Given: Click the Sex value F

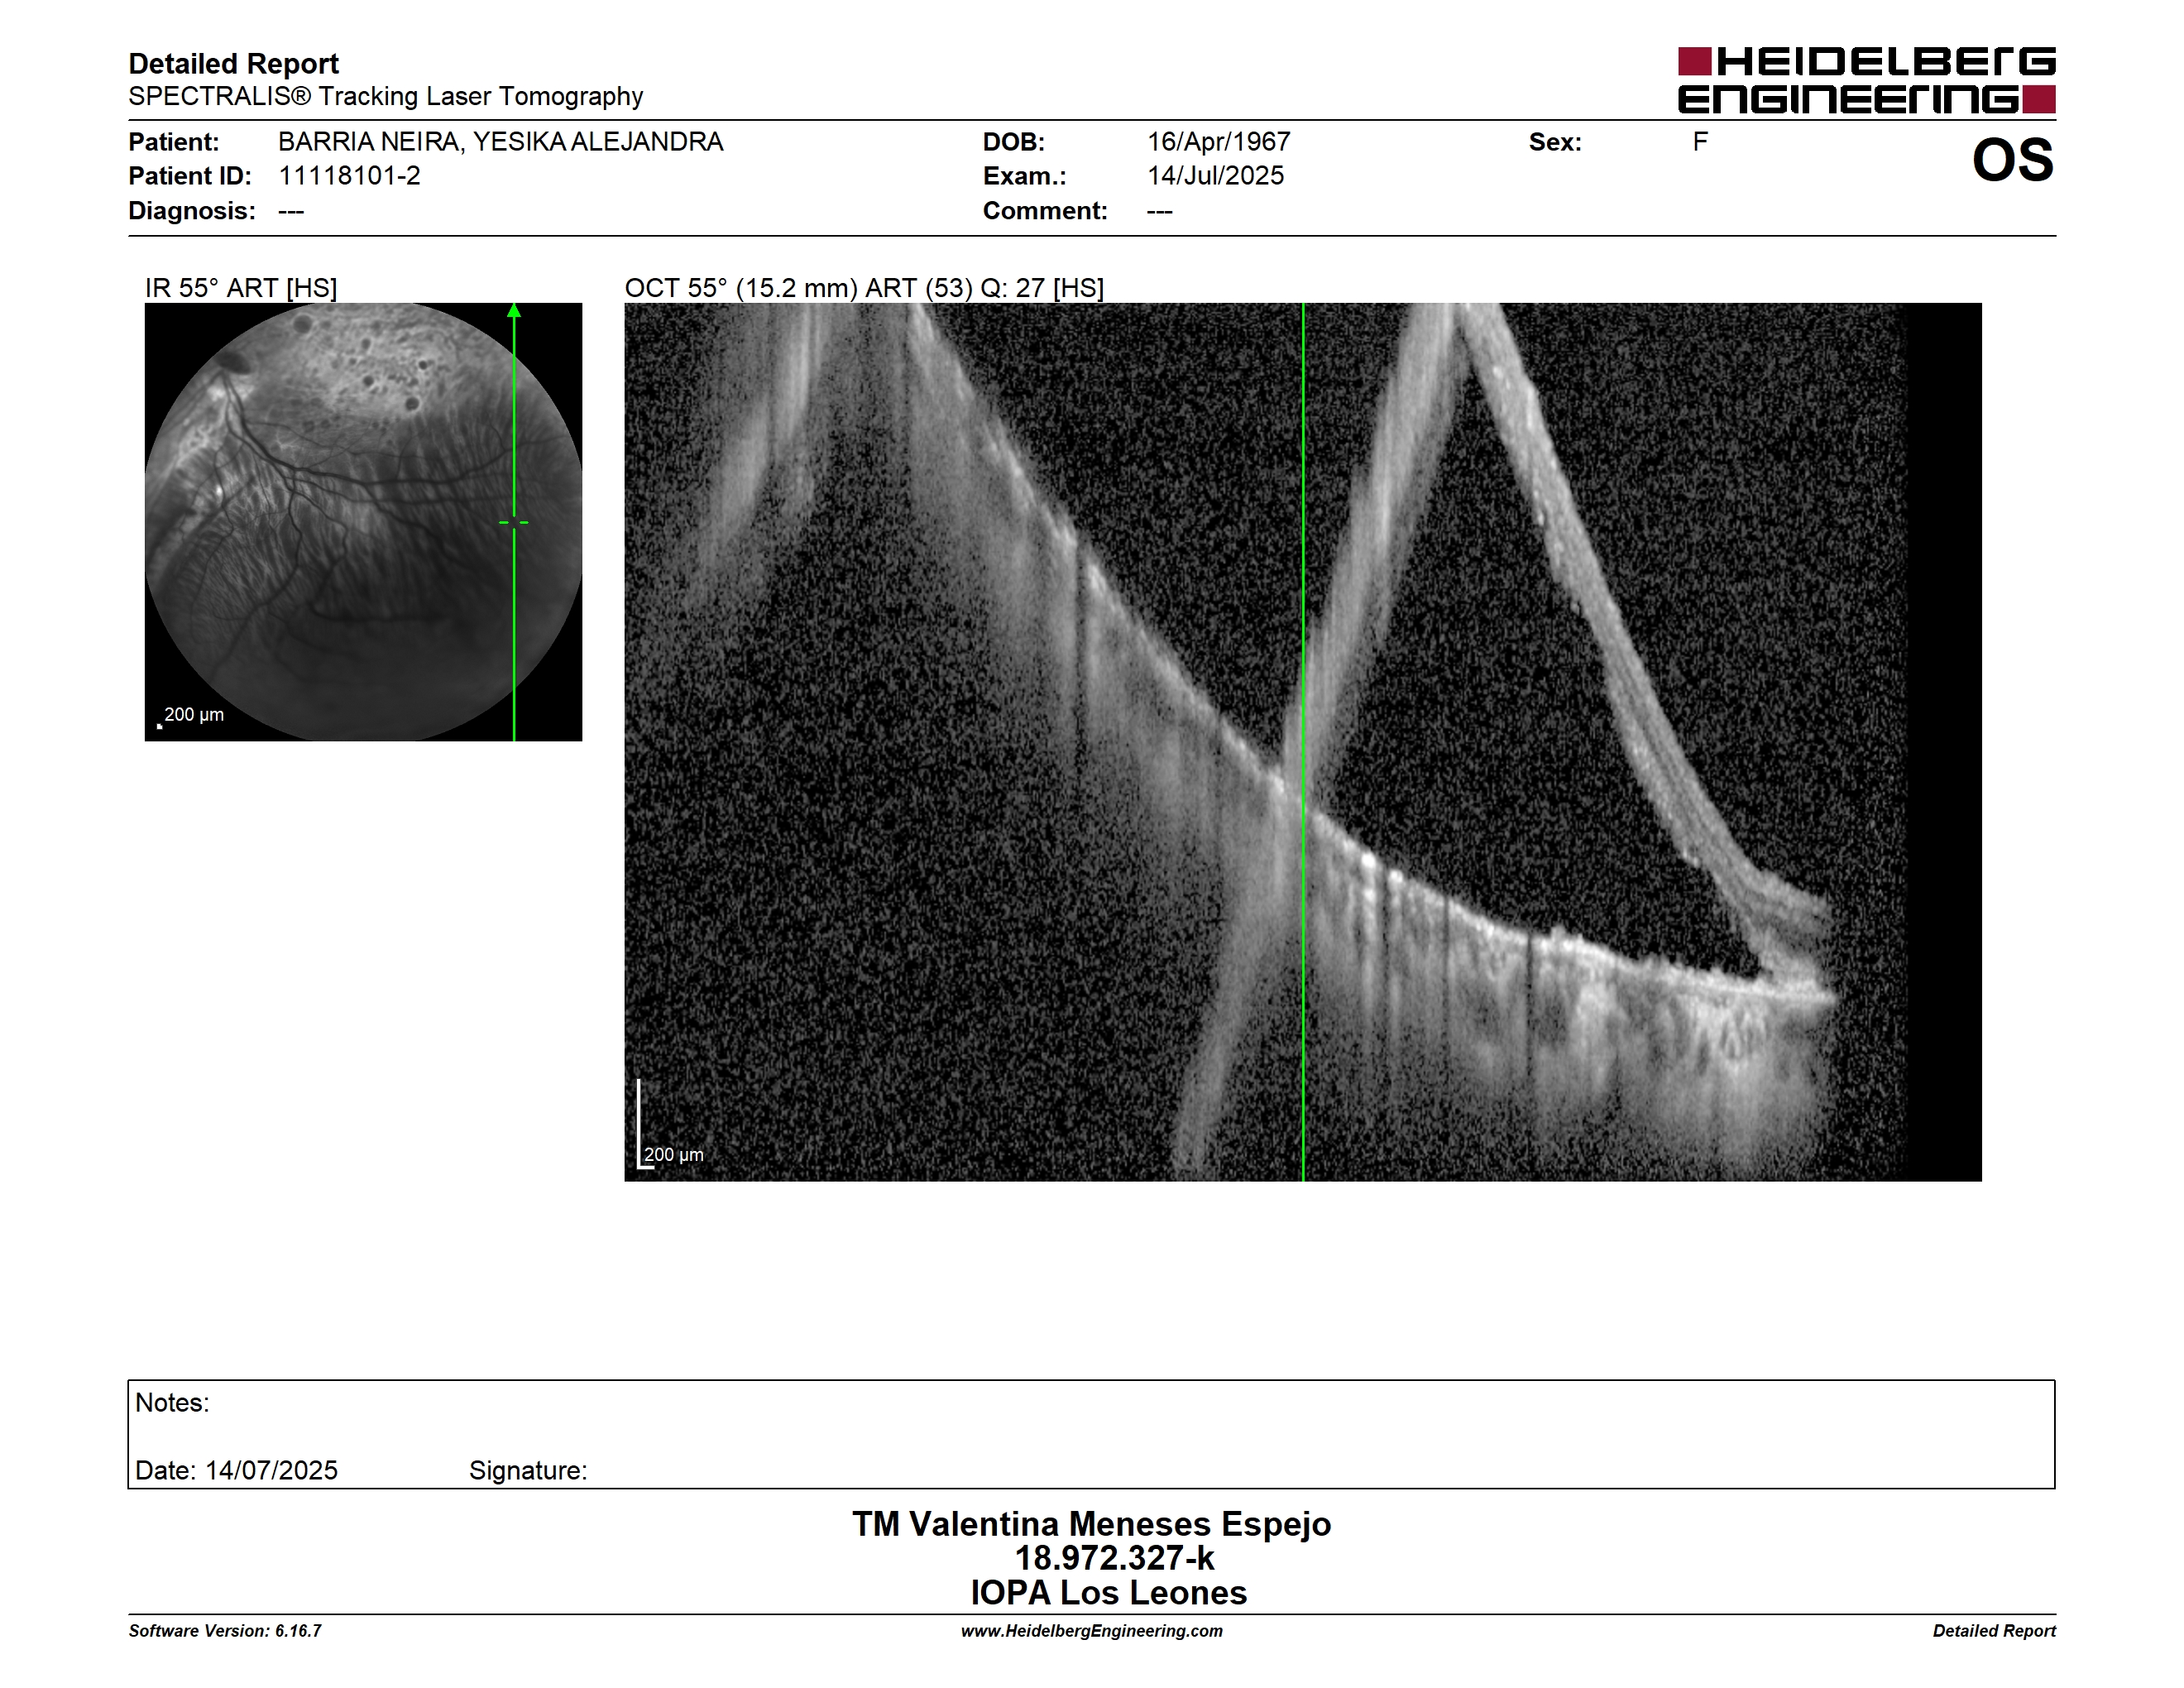Looking at the screenshot, I should click(x=1700, y=142).
